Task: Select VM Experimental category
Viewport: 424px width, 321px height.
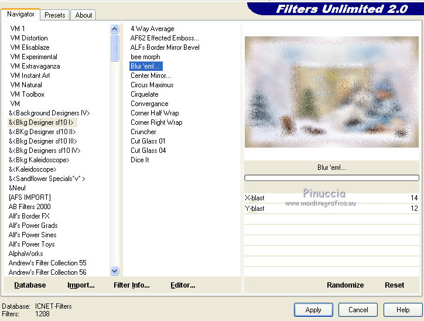Action: click(x=34, y=57)
